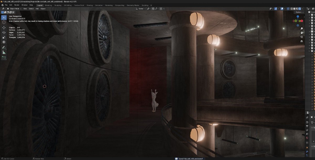Toggle viewport gizmos display

276,9
